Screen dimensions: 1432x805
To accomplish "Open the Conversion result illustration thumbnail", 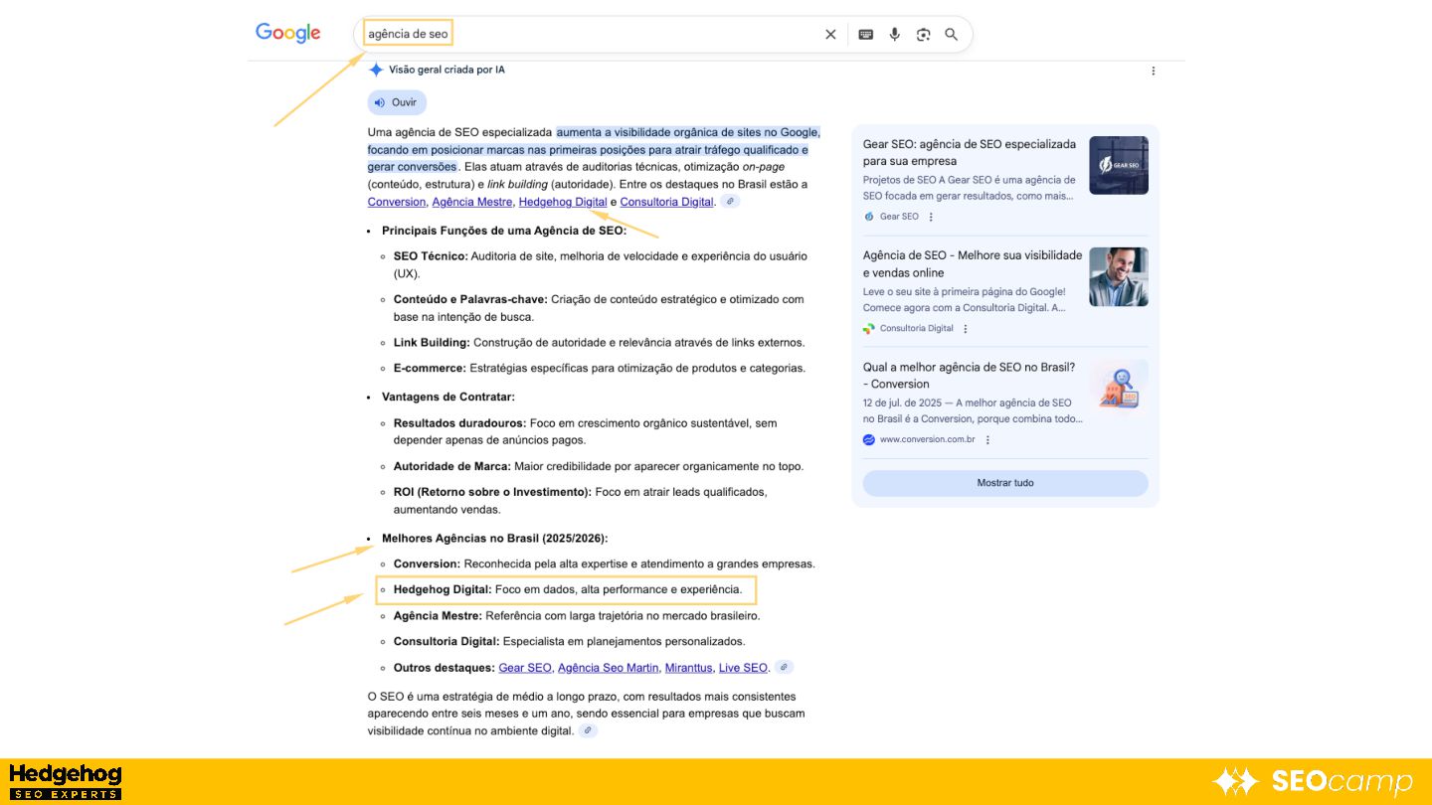I will 1119,388.
